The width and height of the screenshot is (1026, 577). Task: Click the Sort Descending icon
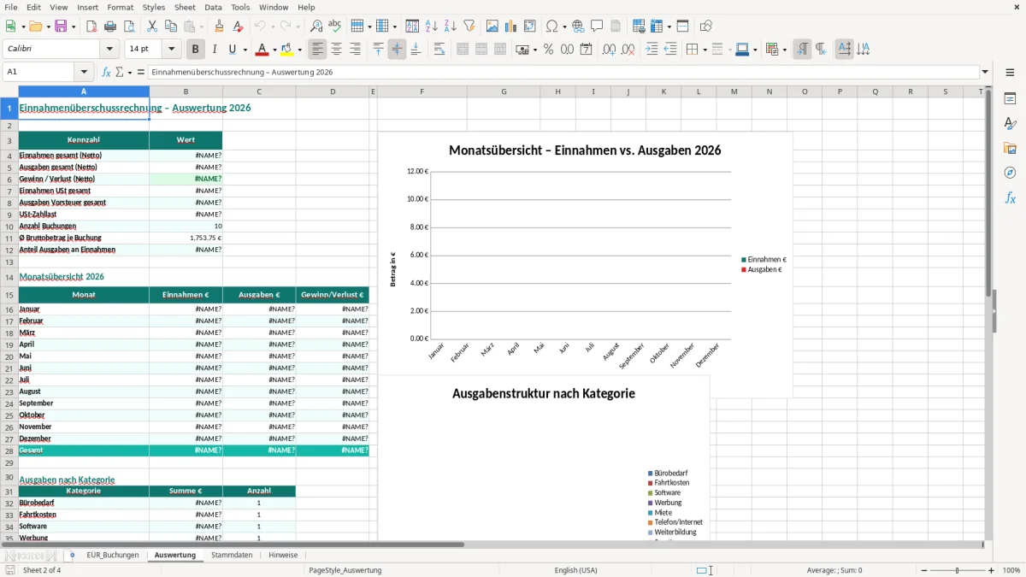pyautogui.click(x=451, y=26)
